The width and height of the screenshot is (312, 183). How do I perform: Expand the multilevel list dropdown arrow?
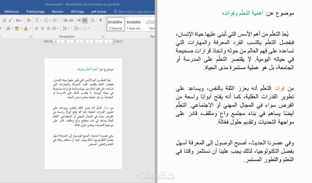pos(58,20)
